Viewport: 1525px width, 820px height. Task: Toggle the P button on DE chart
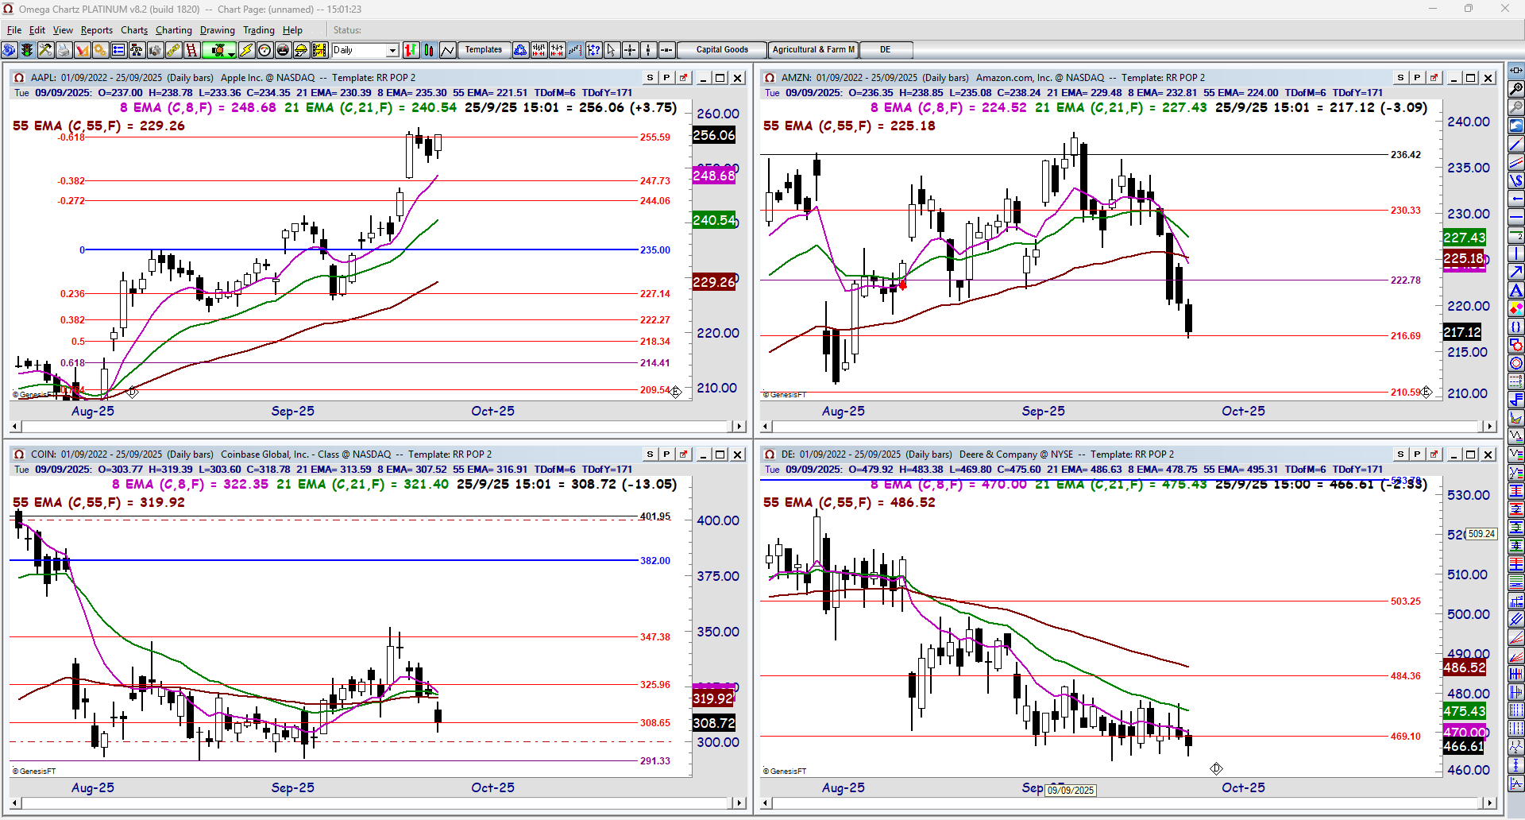1417,454
